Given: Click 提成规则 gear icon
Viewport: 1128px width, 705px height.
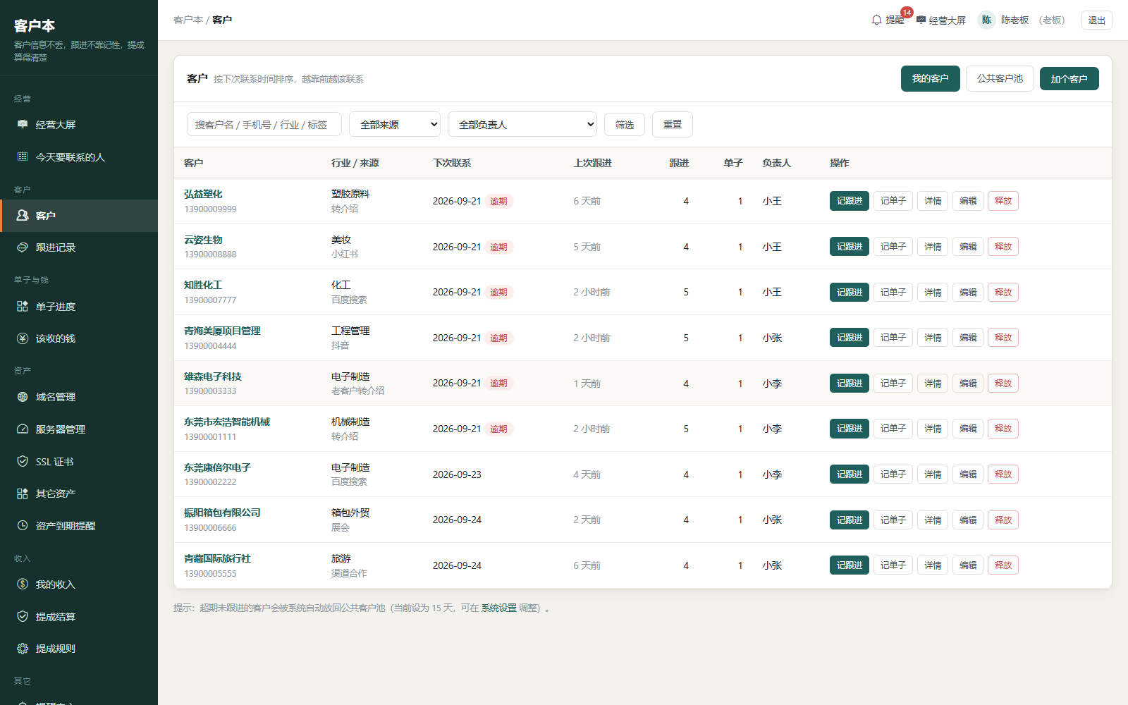Looking at the screenshot, I should (23, 649).
